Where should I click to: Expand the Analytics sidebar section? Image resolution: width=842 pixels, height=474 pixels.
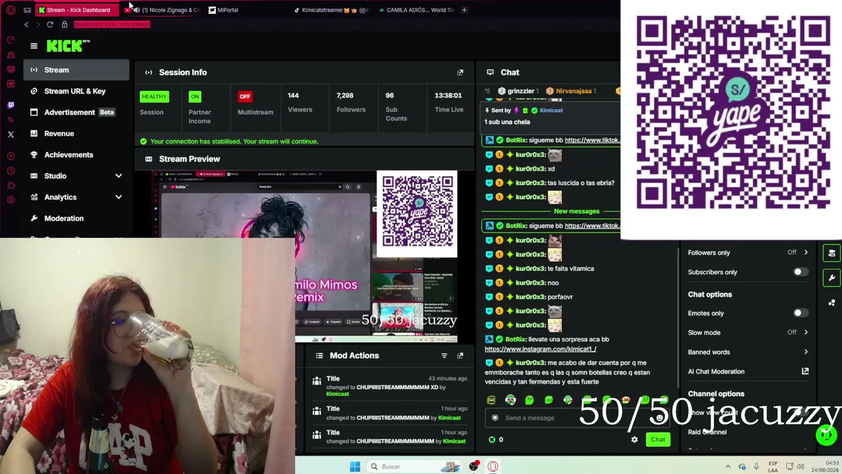(x=118, y=197)
